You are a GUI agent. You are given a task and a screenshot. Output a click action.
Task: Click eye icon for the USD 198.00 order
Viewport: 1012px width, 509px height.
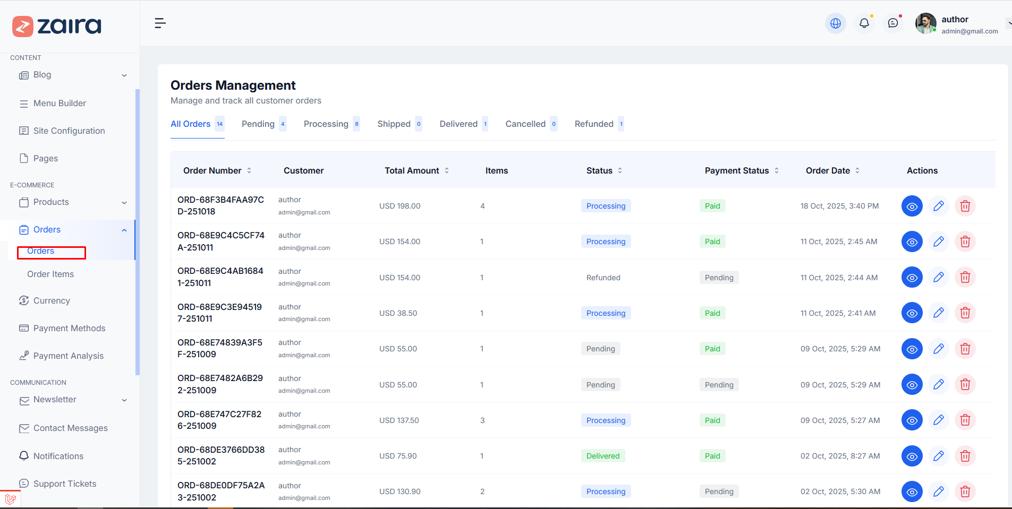(x=912, y=206)
